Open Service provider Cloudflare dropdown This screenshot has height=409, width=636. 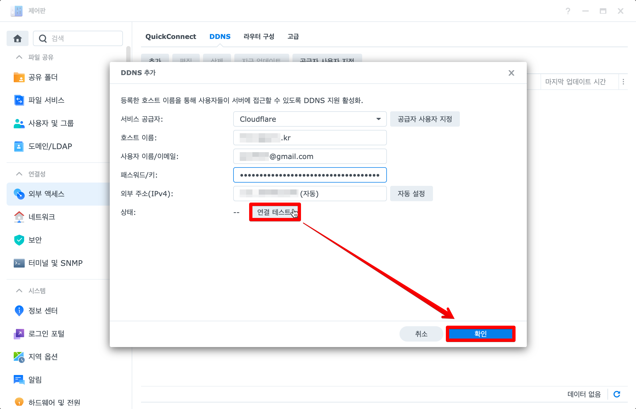310,119
